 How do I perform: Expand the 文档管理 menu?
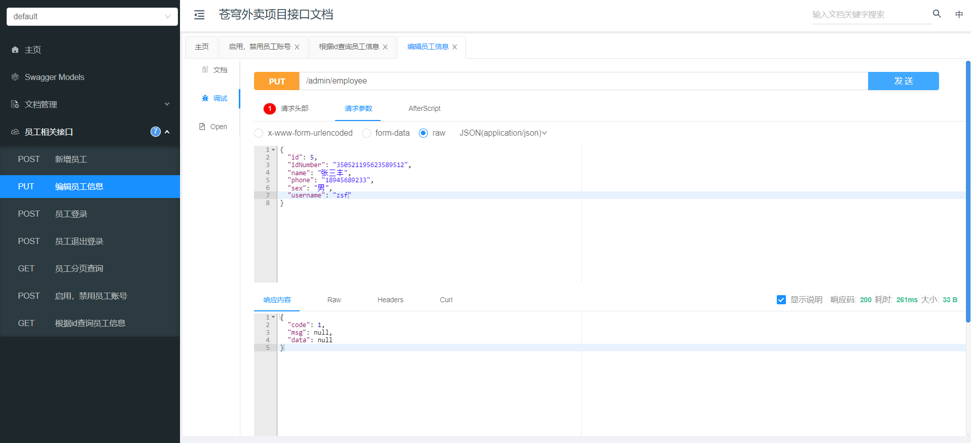167,104
